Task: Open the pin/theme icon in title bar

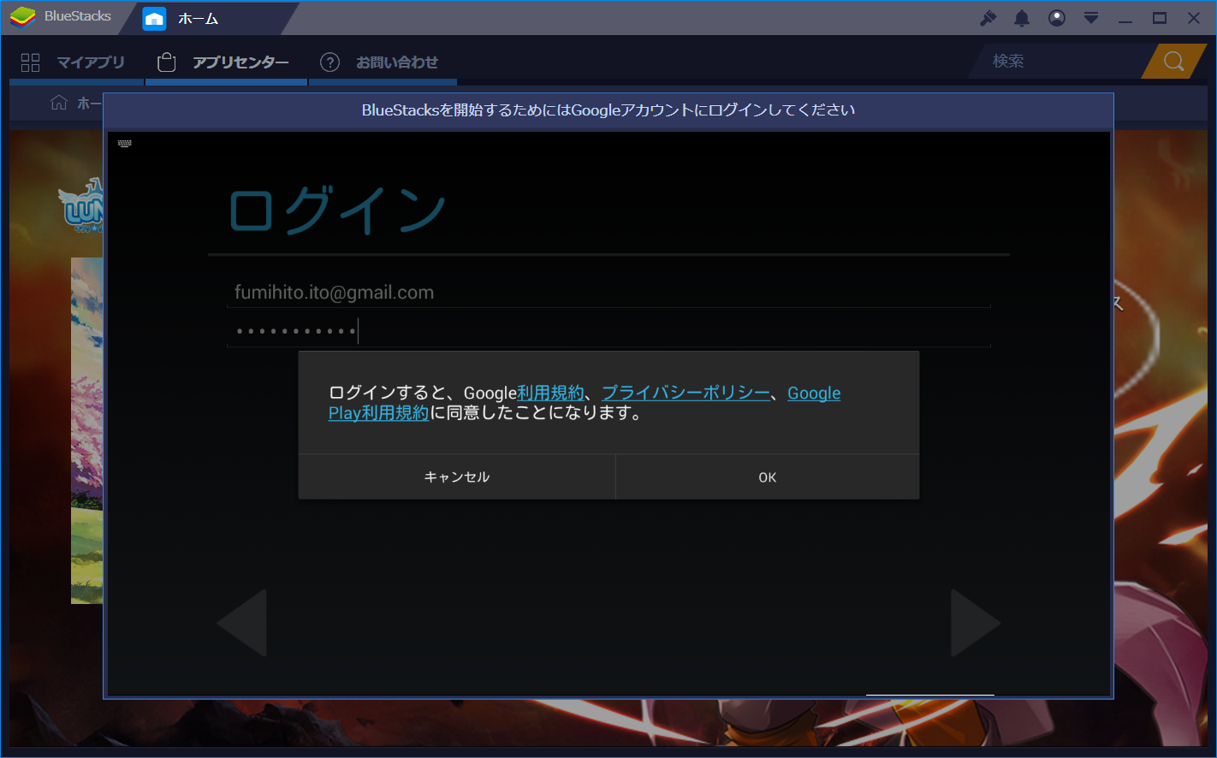Action: pyautogui.click(x=988, y=18)
